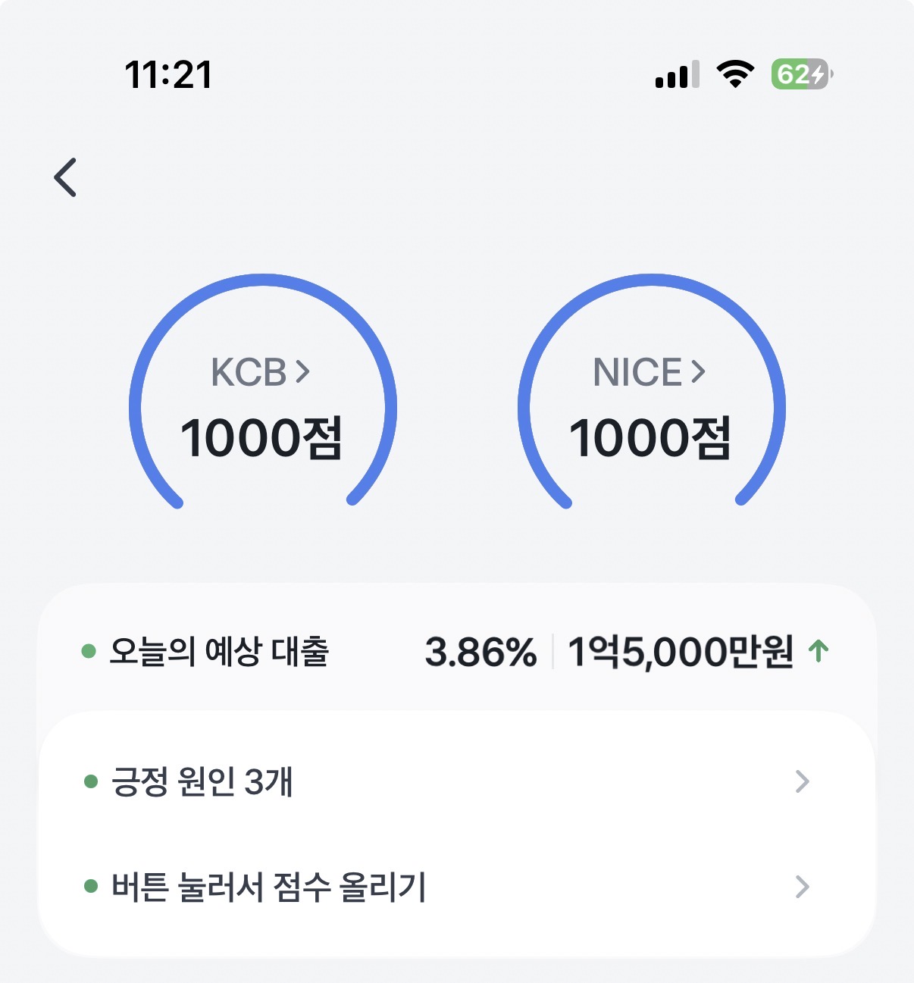Viewport: 914px width, 983px height.
Task: Tap the green dot beside 긍정 원인 3개
Action: click(91, 781)
